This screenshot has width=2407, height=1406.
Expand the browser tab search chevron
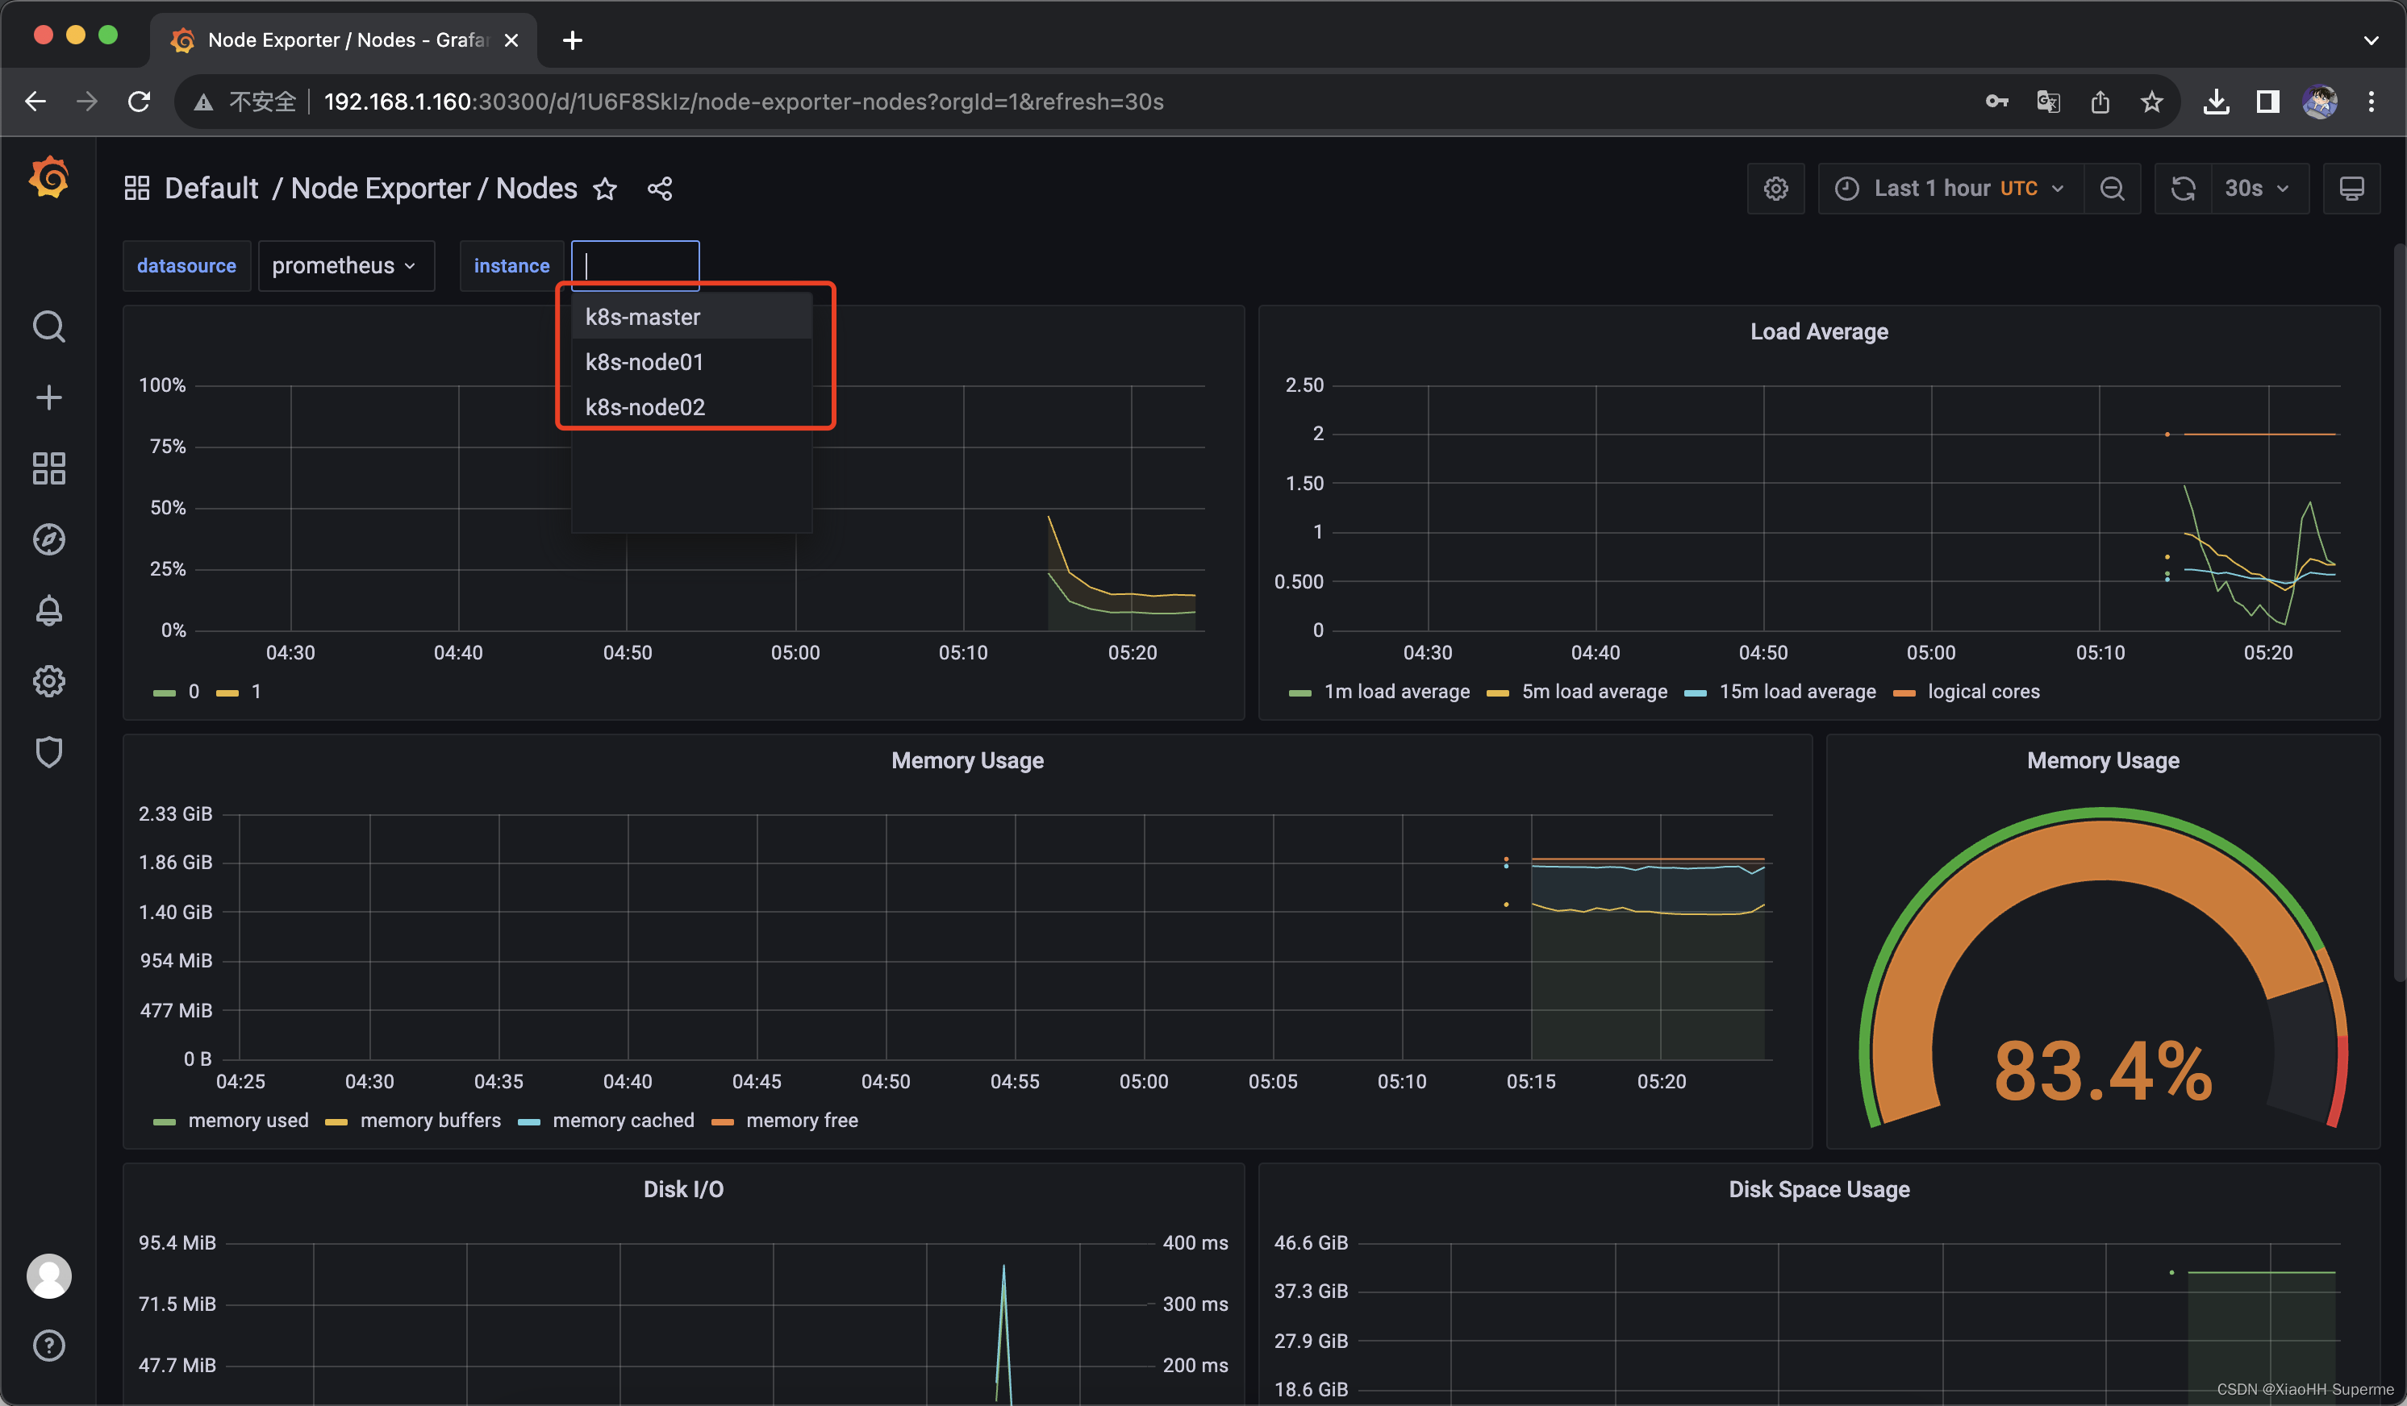pyautogui.click(x=2372, y=40)
